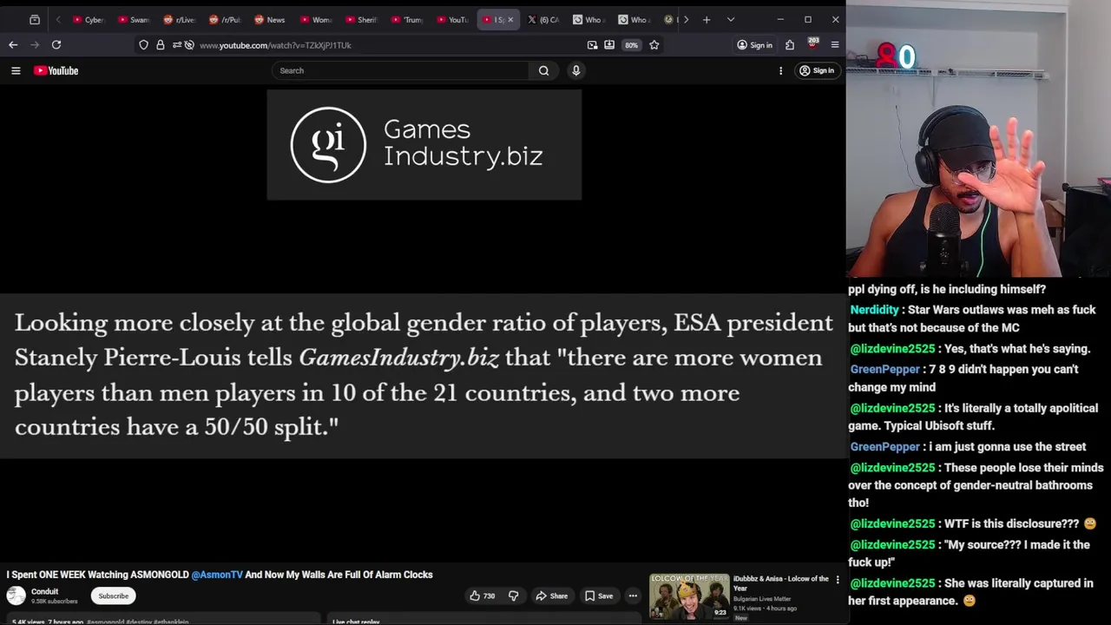Open the browser application menu
1111x625 pixels.
(x=835, y=45)
